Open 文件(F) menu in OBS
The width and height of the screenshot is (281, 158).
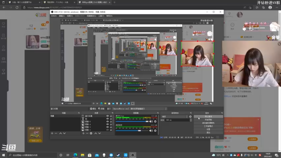pos(54,16)
